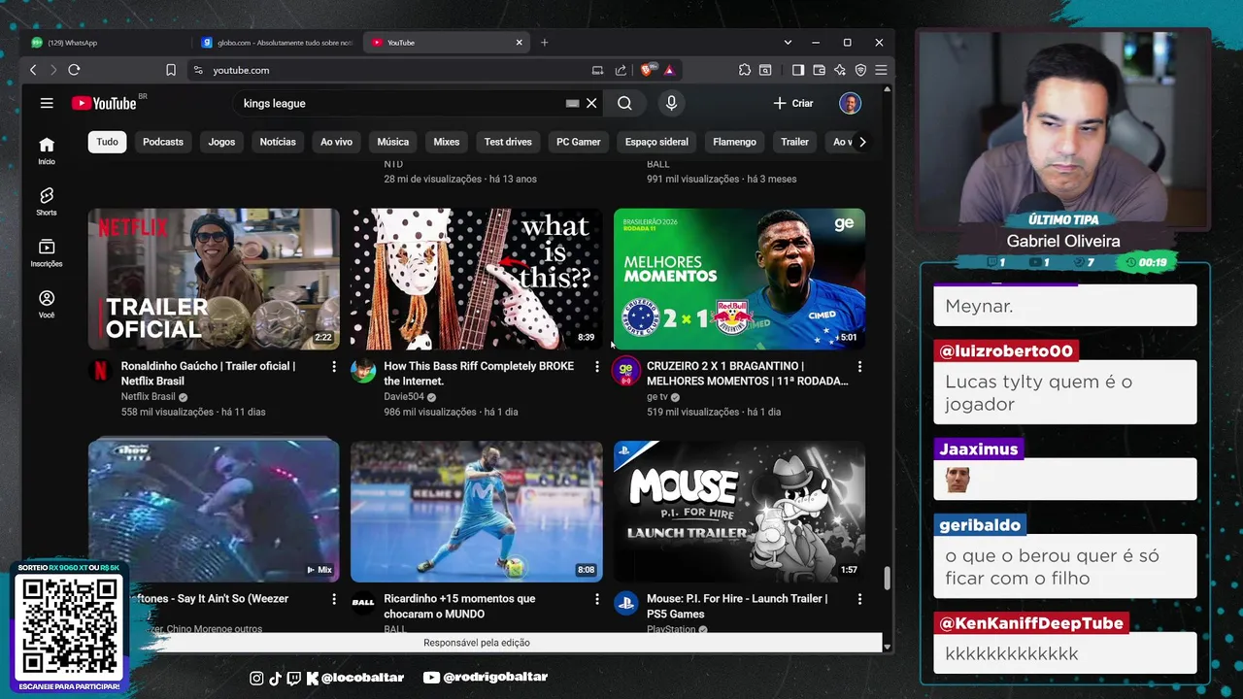Open the Netflix Brasil channel name link
Viewport: 1243px width, 699px height.
click(x=148, y=397)
